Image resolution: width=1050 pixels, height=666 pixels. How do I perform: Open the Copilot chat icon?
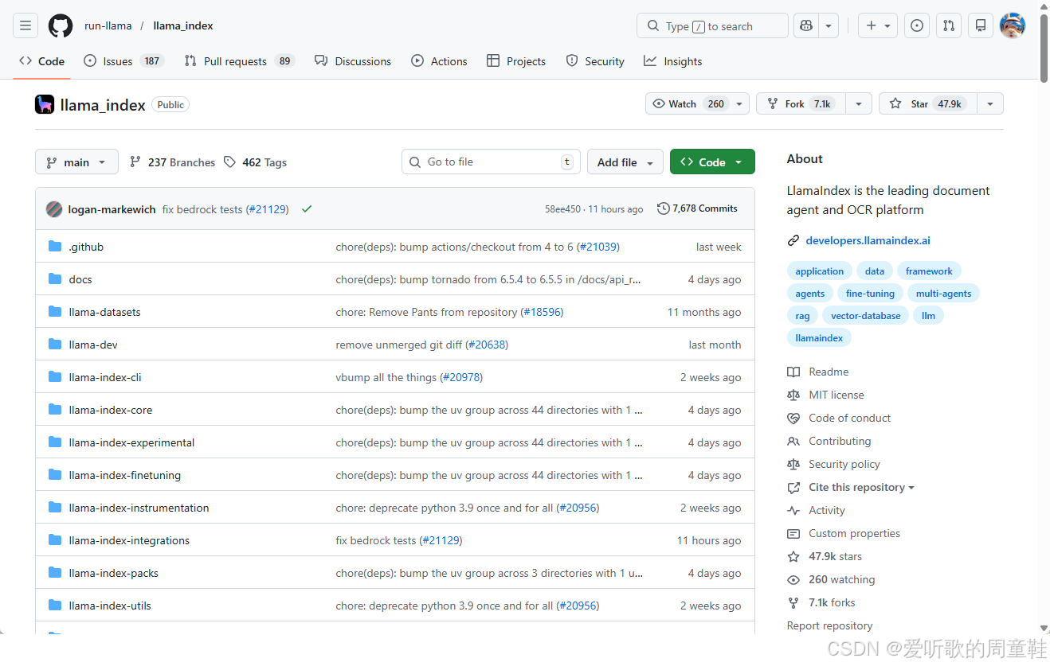[806, 25]
